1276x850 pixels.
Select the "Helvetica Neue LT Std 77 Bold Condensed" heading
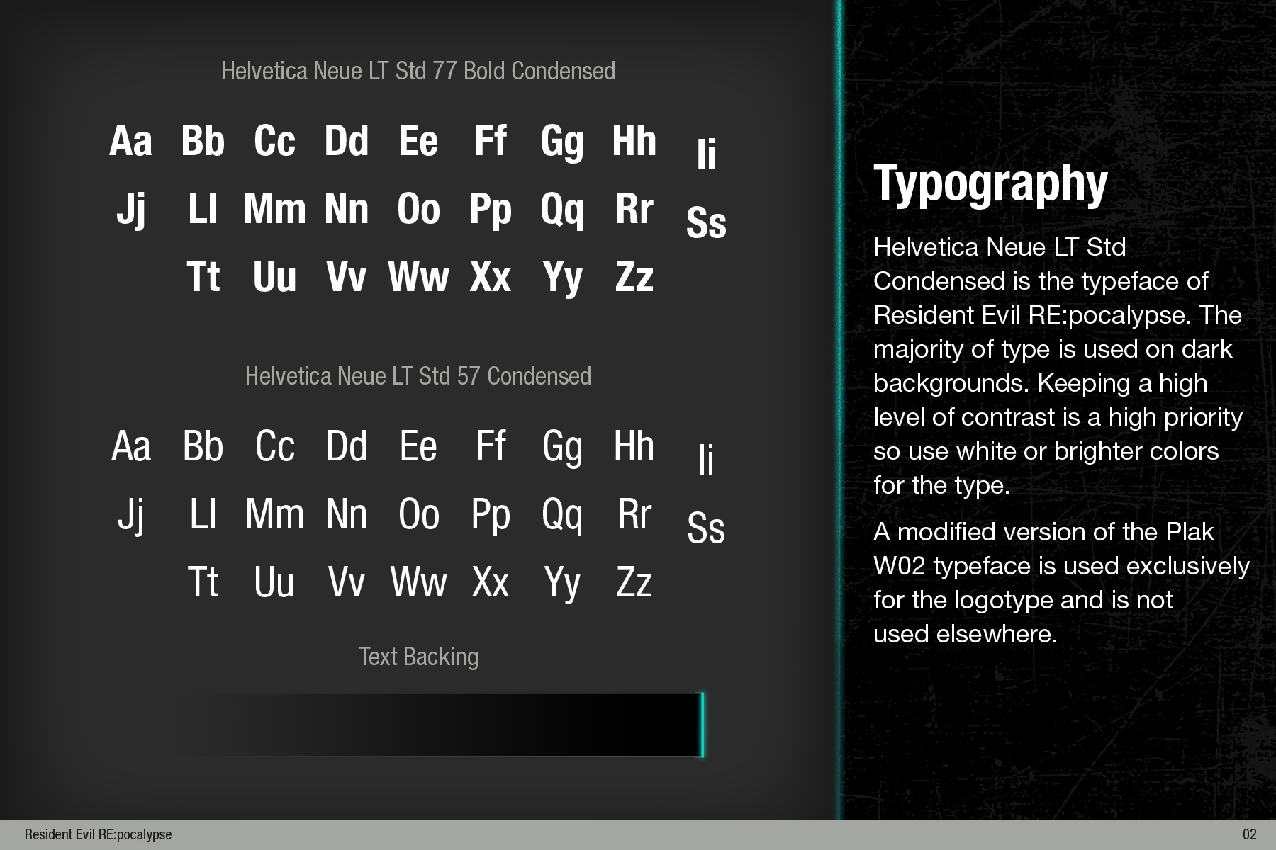pyautogui.click(x=418, y=71)
